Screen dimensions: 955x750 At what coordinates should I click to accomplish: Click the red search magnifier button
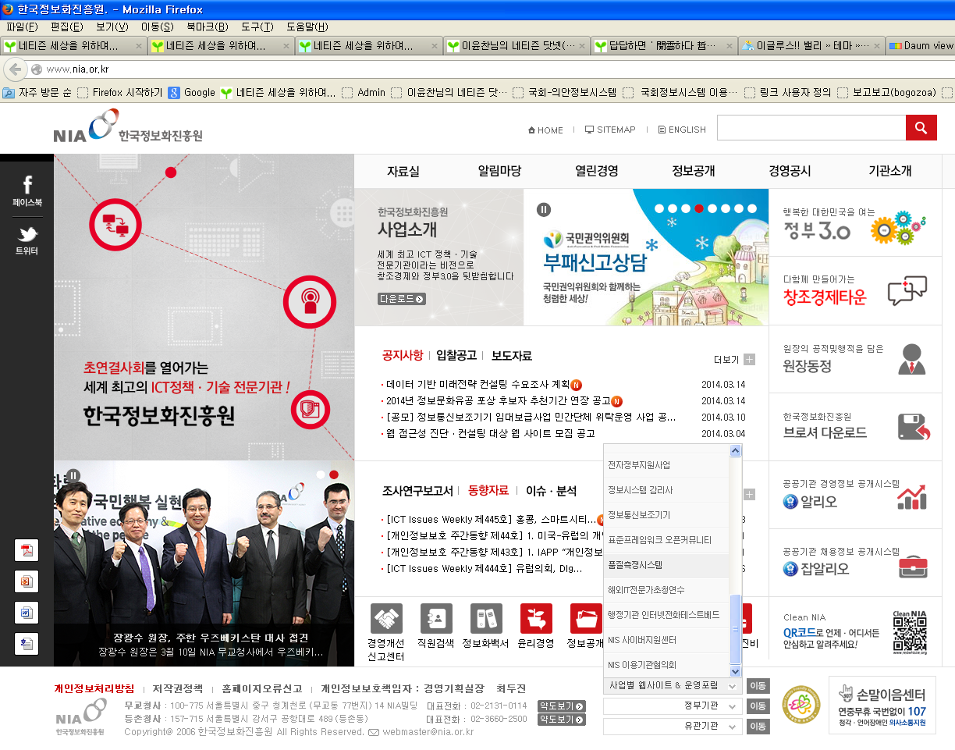(x=921, y=127)
